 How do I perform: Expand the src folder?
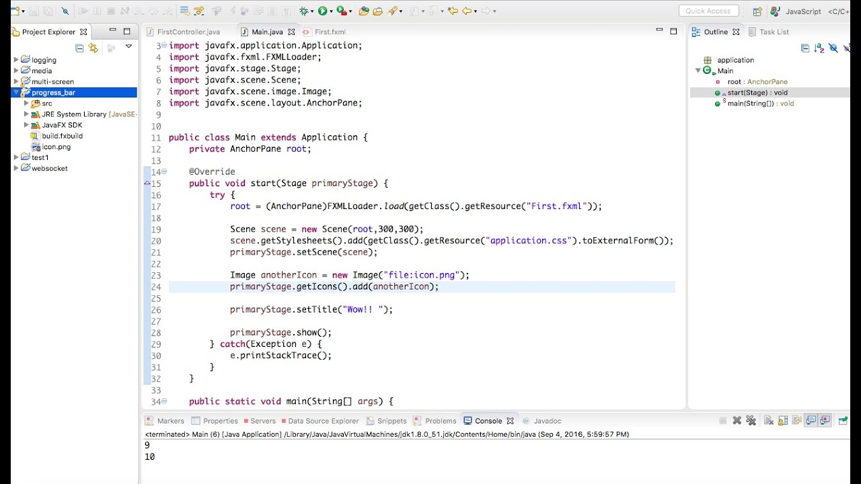coord(26,104)
